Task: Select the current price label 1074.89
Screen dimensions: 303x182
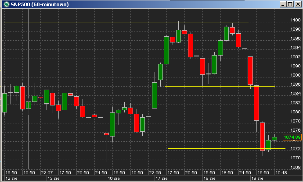Action: coord(292,137)
